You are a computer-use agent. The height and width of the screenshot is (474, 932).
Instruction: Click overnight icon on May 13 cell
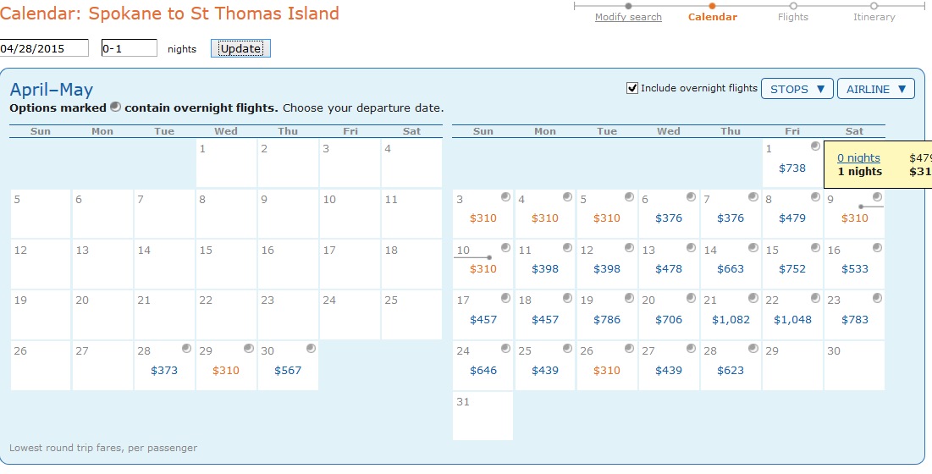click(x=691, y=247)
